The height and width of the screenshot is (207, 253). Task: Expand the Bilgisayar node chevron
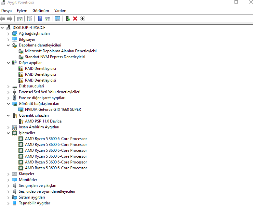click(x=8, y=40)
